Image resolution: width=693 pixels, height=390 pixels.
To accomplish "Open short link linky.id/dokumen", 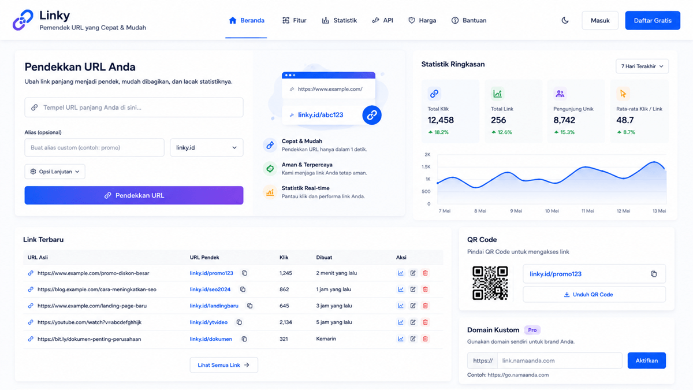I will pyautogui.click(x=211, y=339).
